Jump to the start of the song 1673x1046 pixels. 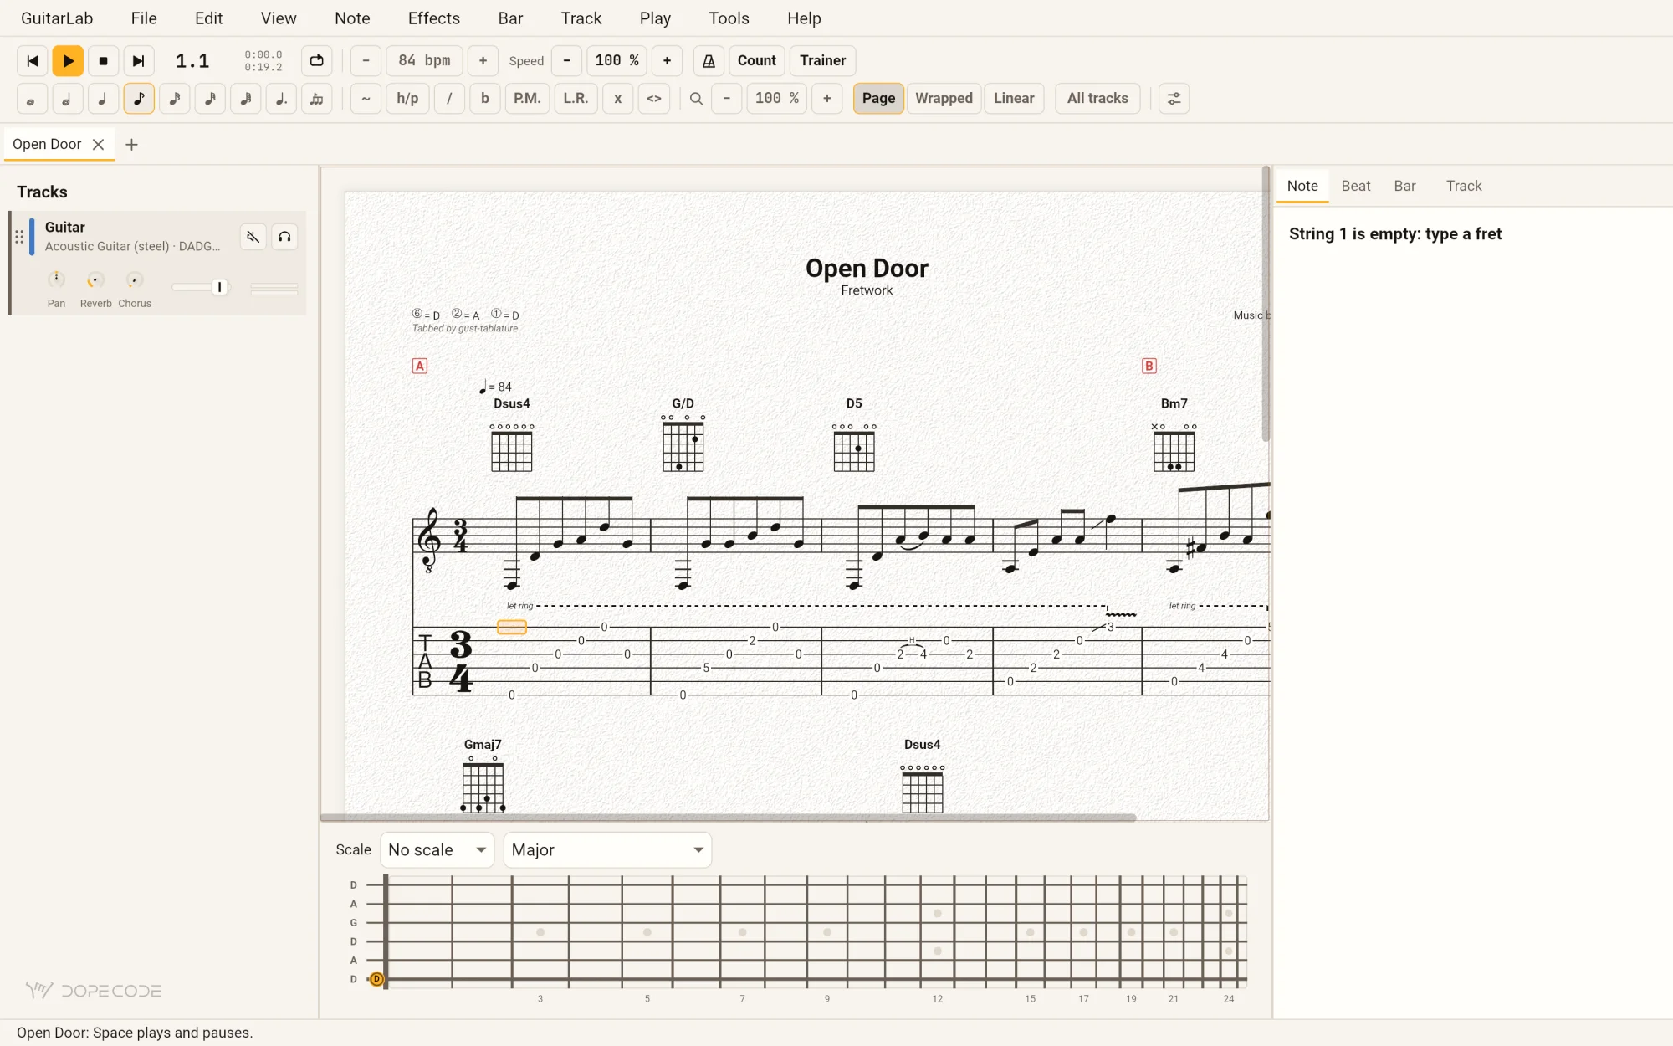click(x=33, y=61)
